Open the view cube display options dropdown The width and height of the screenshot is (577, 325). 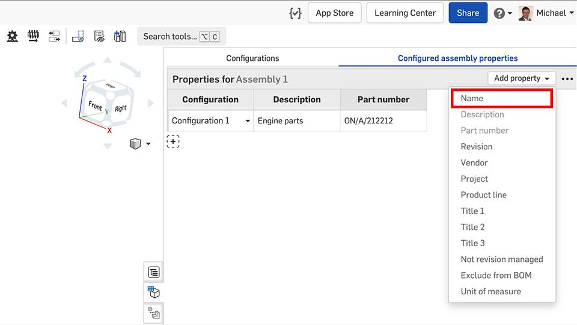140,144
